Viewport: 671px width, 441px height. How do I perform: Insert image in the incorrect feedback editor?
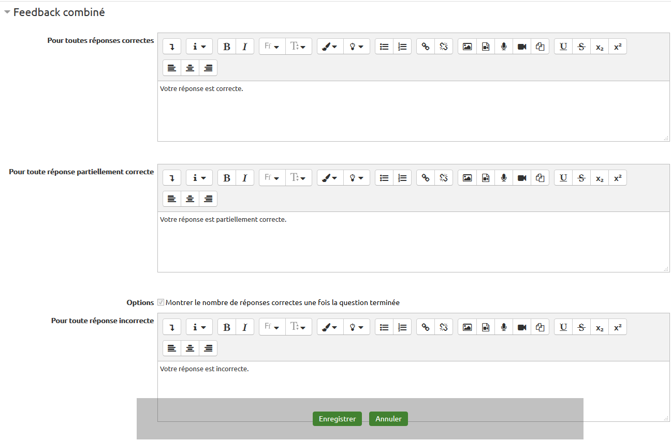coord(467,327)
